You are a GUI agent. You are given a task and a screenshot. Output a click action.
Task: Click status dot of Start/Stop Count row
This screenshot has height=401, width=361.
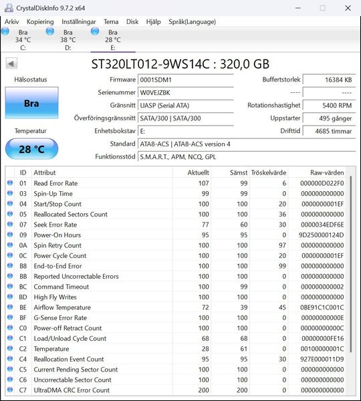(10, 204)
